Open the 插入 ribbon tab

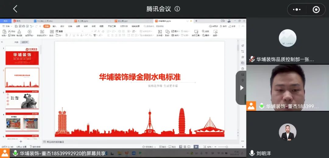click(x=54, y=26)
